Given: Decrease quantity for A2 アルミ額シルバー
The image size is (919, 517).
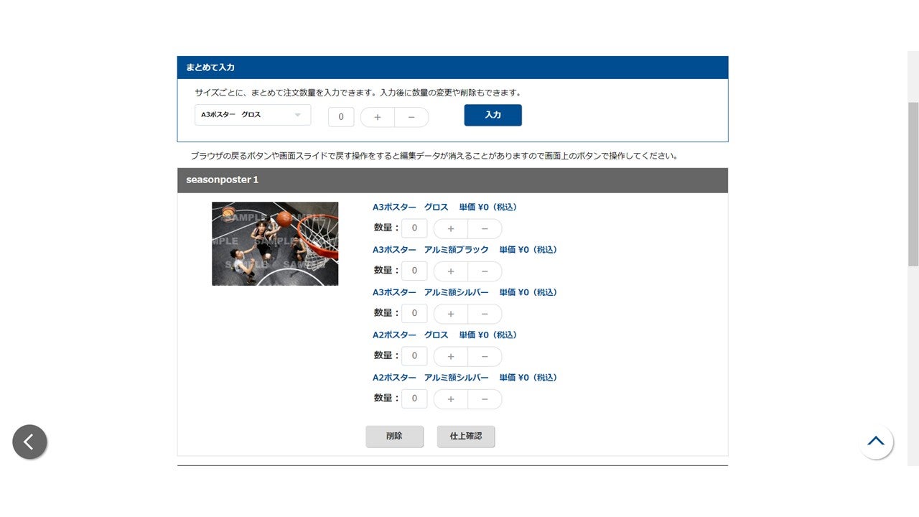Looking at the screenshot, I should click(x=485, y=399).
